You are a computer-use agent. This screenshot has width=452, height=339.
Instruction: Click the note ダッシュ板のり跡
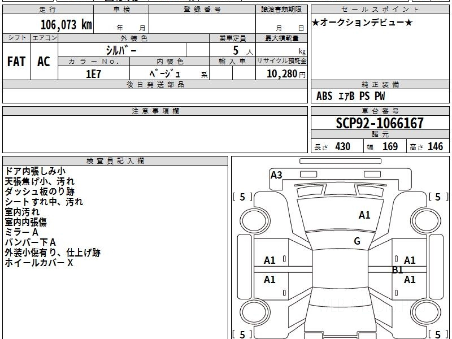pos(40,192)
